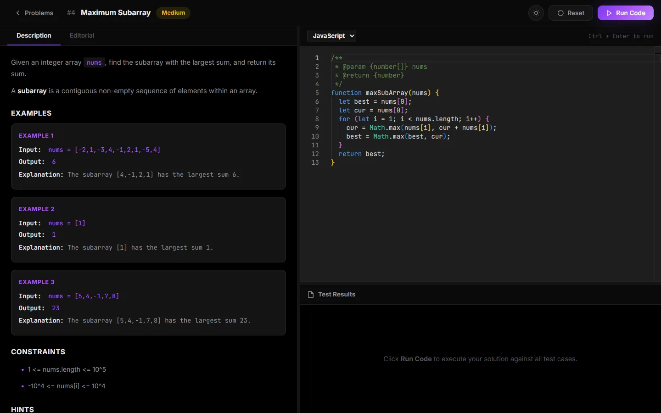Click the for-loop header code line
The width and height of the screenshot is (661, 413).
414,119
